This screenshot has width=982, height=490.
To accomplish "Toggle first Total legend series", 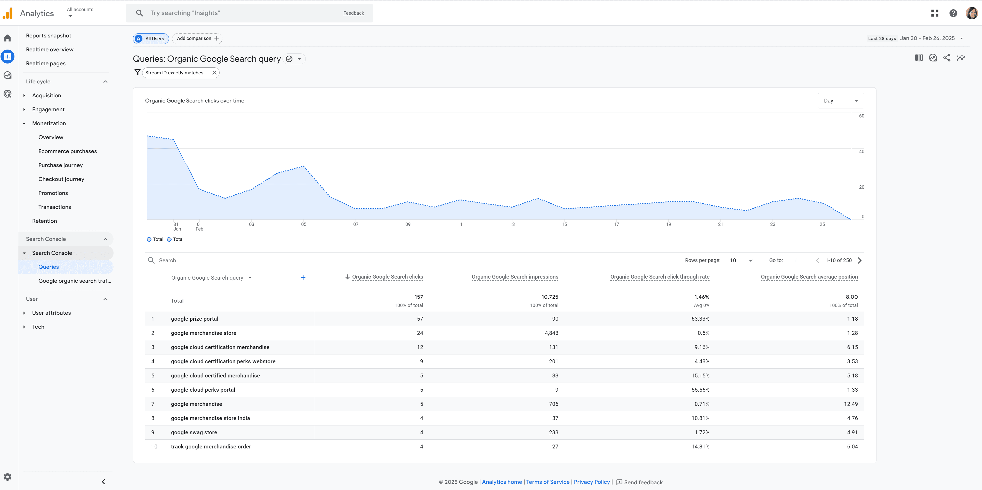I will pyautogui.click(x=155, y=240).
